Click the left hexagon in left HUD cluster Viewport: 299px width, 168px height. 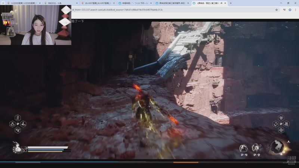coord(12,124)
